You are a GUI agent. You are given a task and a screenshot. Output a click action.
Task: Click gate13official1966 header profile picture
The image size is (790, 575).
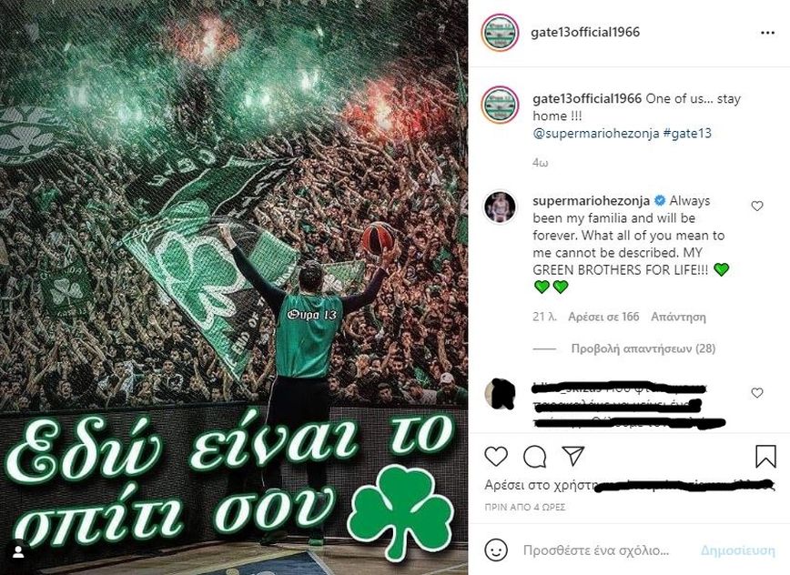(500, 33)
